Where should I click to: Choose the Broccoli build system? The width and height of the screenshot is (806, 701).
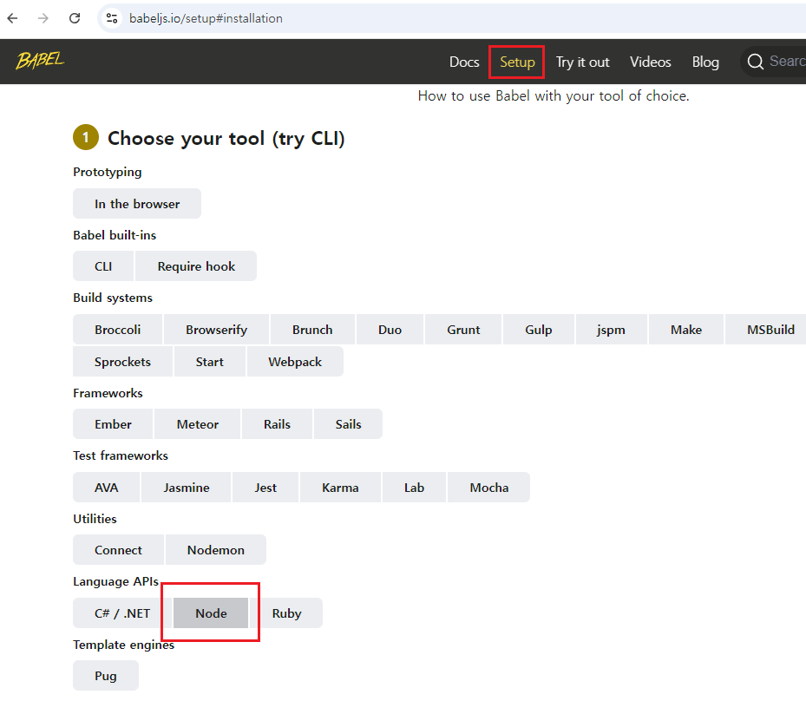117,330
